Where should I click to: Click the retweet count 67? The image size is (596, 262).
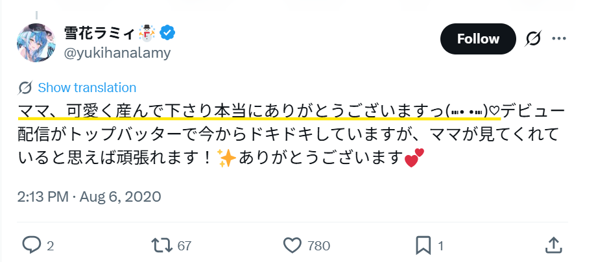tap(184, 245)
